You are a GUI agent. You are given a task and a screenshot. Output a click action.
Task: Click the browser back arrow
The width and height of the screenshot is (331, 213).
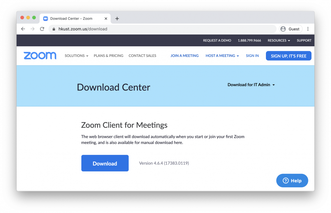pos(23,29)
